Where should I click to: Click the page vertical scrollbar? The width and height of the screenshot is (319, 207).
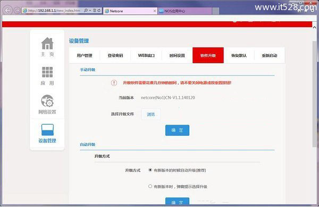point(315,93)
